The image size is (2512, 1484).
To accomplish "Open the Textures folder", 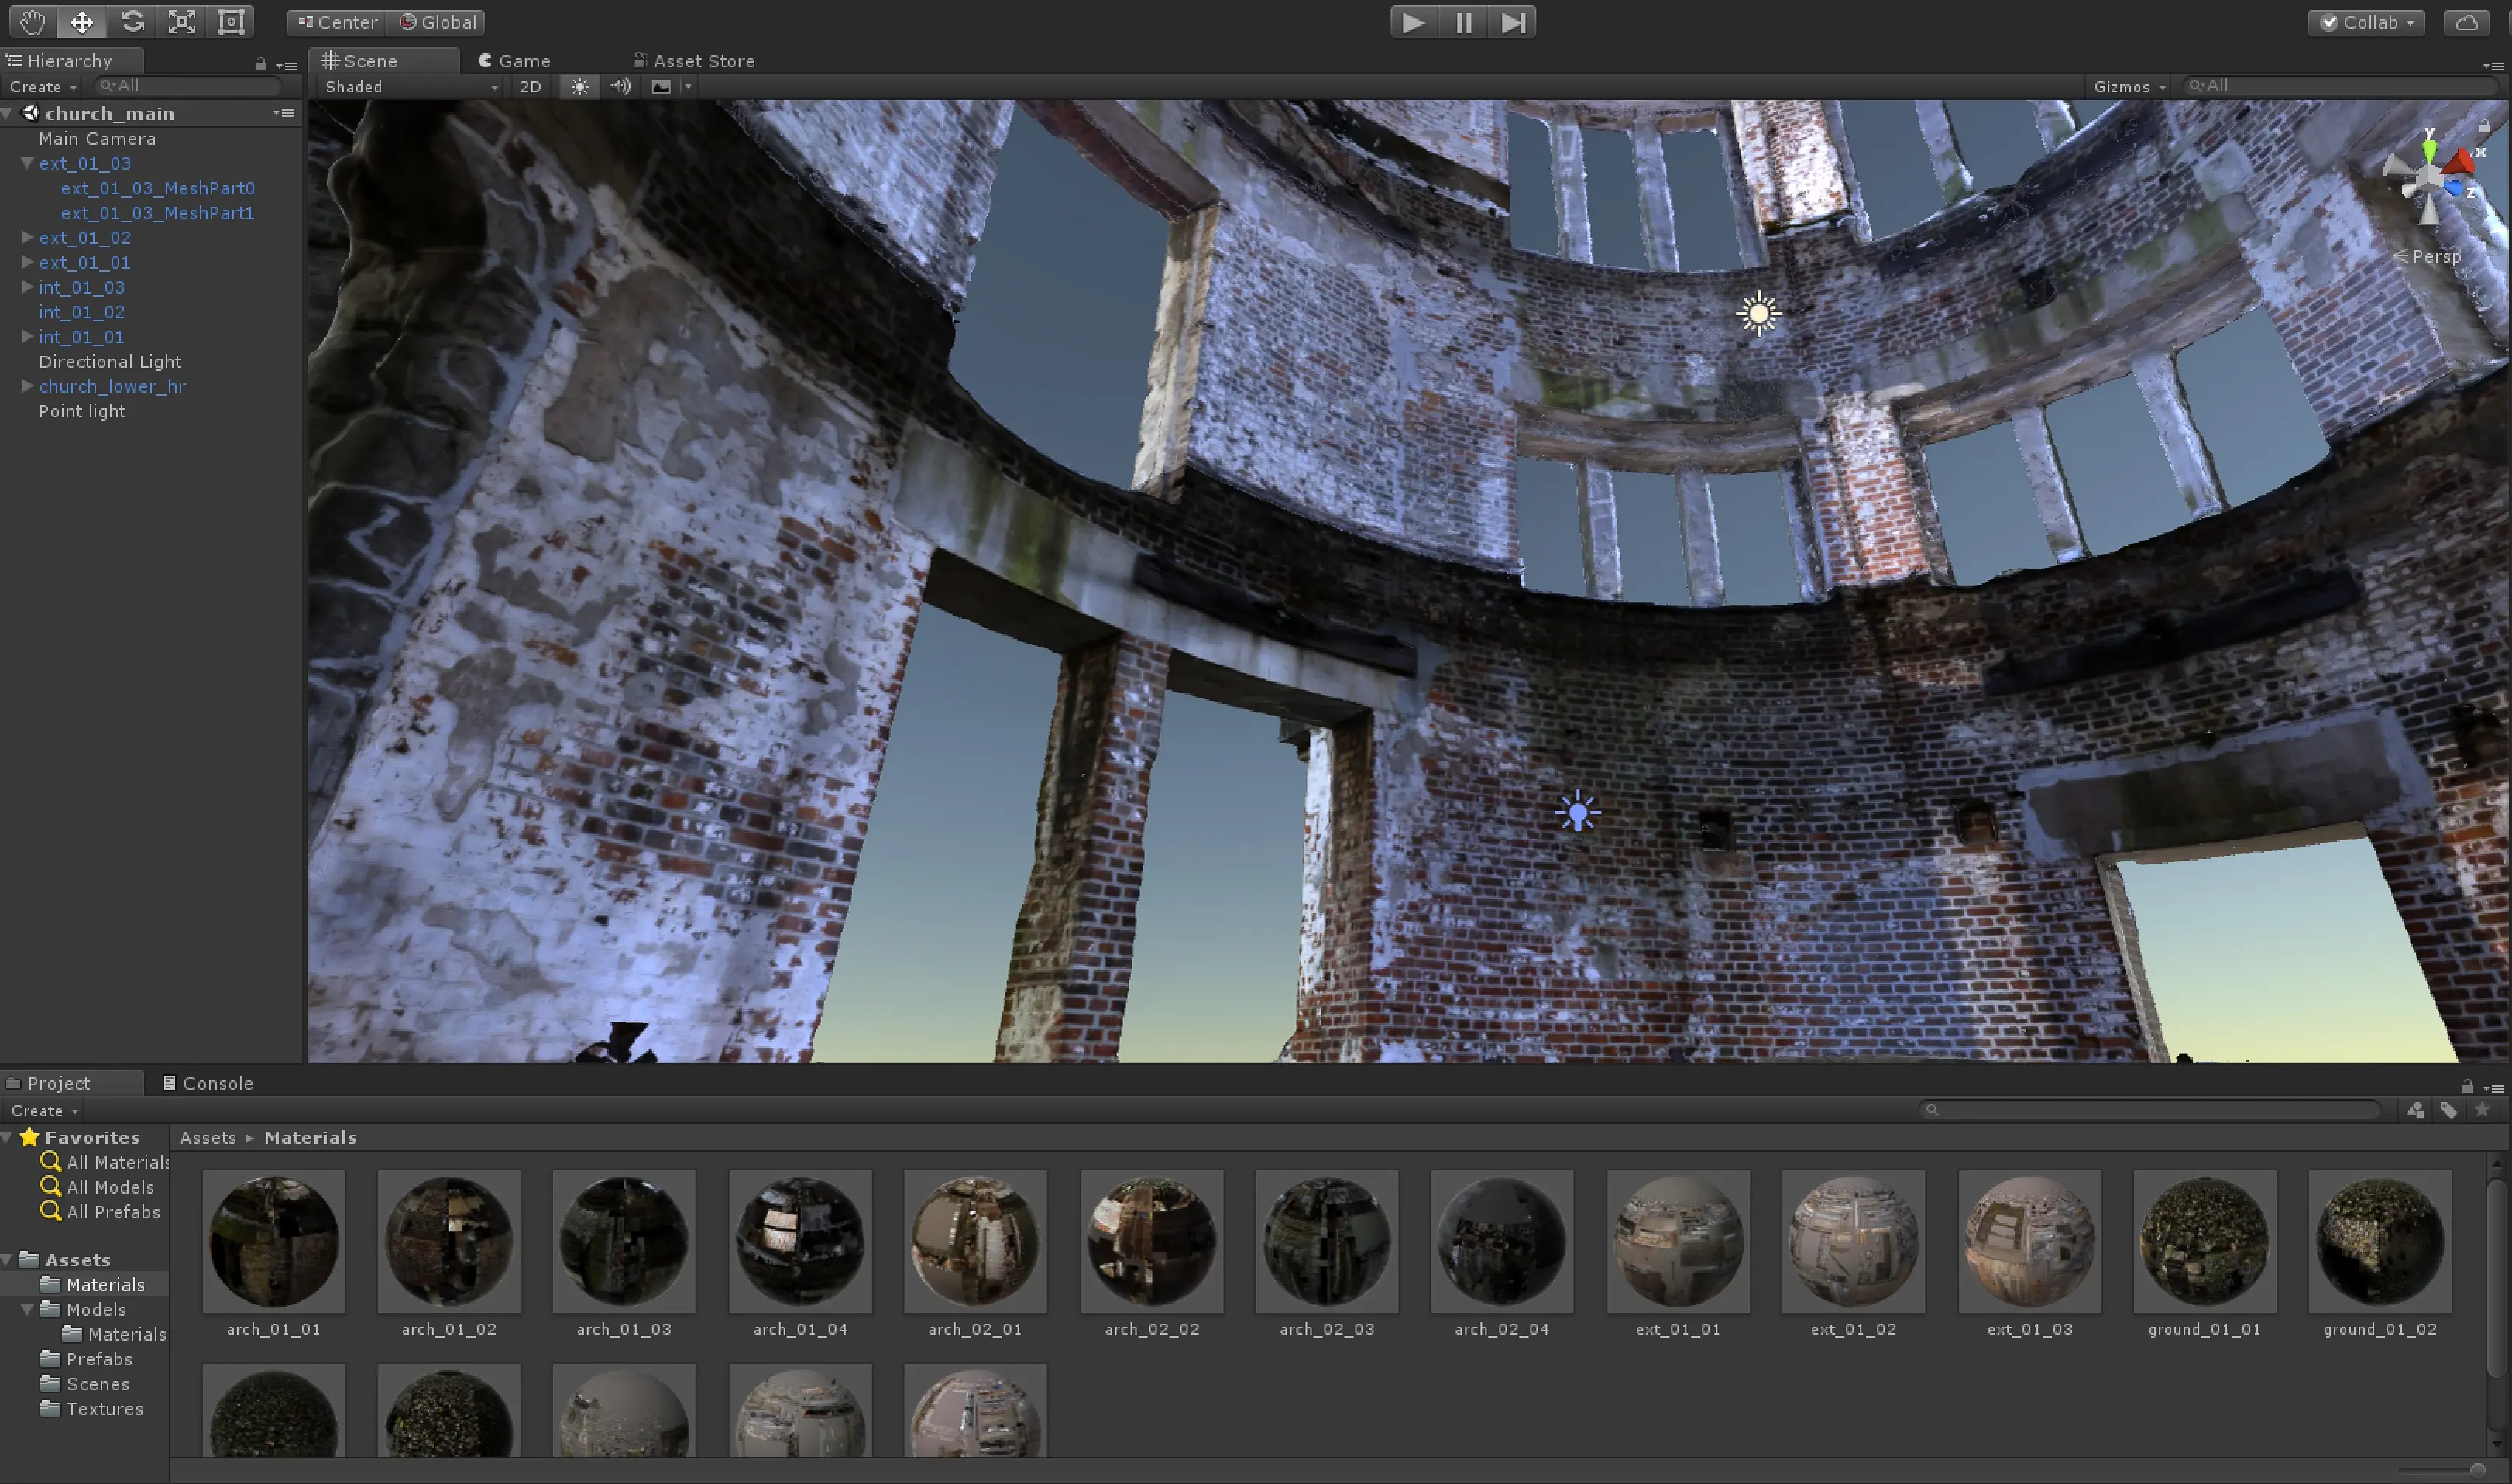I will [x=93, y=1409].
